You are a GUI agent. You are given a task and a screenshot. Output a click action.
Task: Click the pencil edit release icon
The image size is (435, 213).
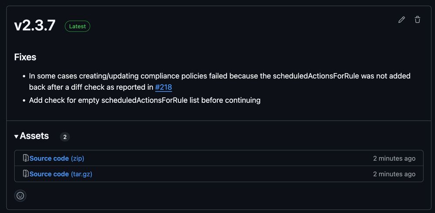pyautogui.click(x=402, y=20)
